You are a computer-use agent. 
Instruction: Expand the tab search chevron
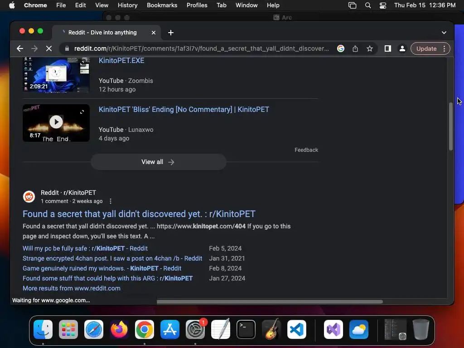point(444,33)
